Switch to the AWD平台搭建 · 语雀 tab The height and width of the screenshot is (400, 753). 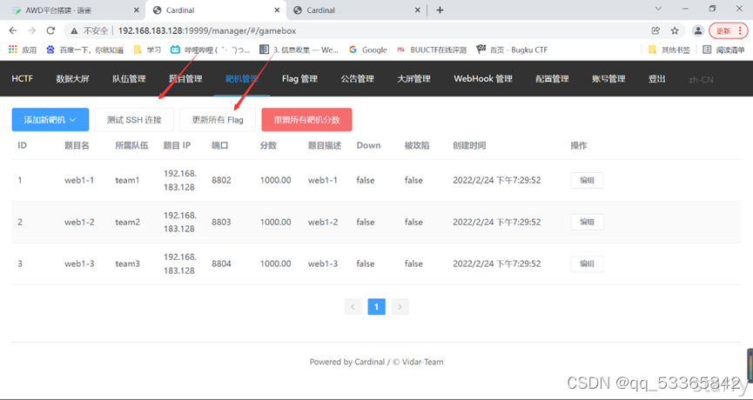[72, 10]
